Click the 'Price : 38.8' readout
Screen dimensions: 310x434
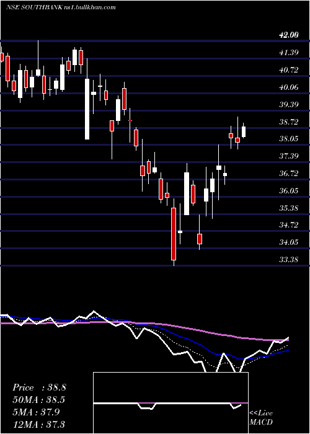[x=39, y=387]
